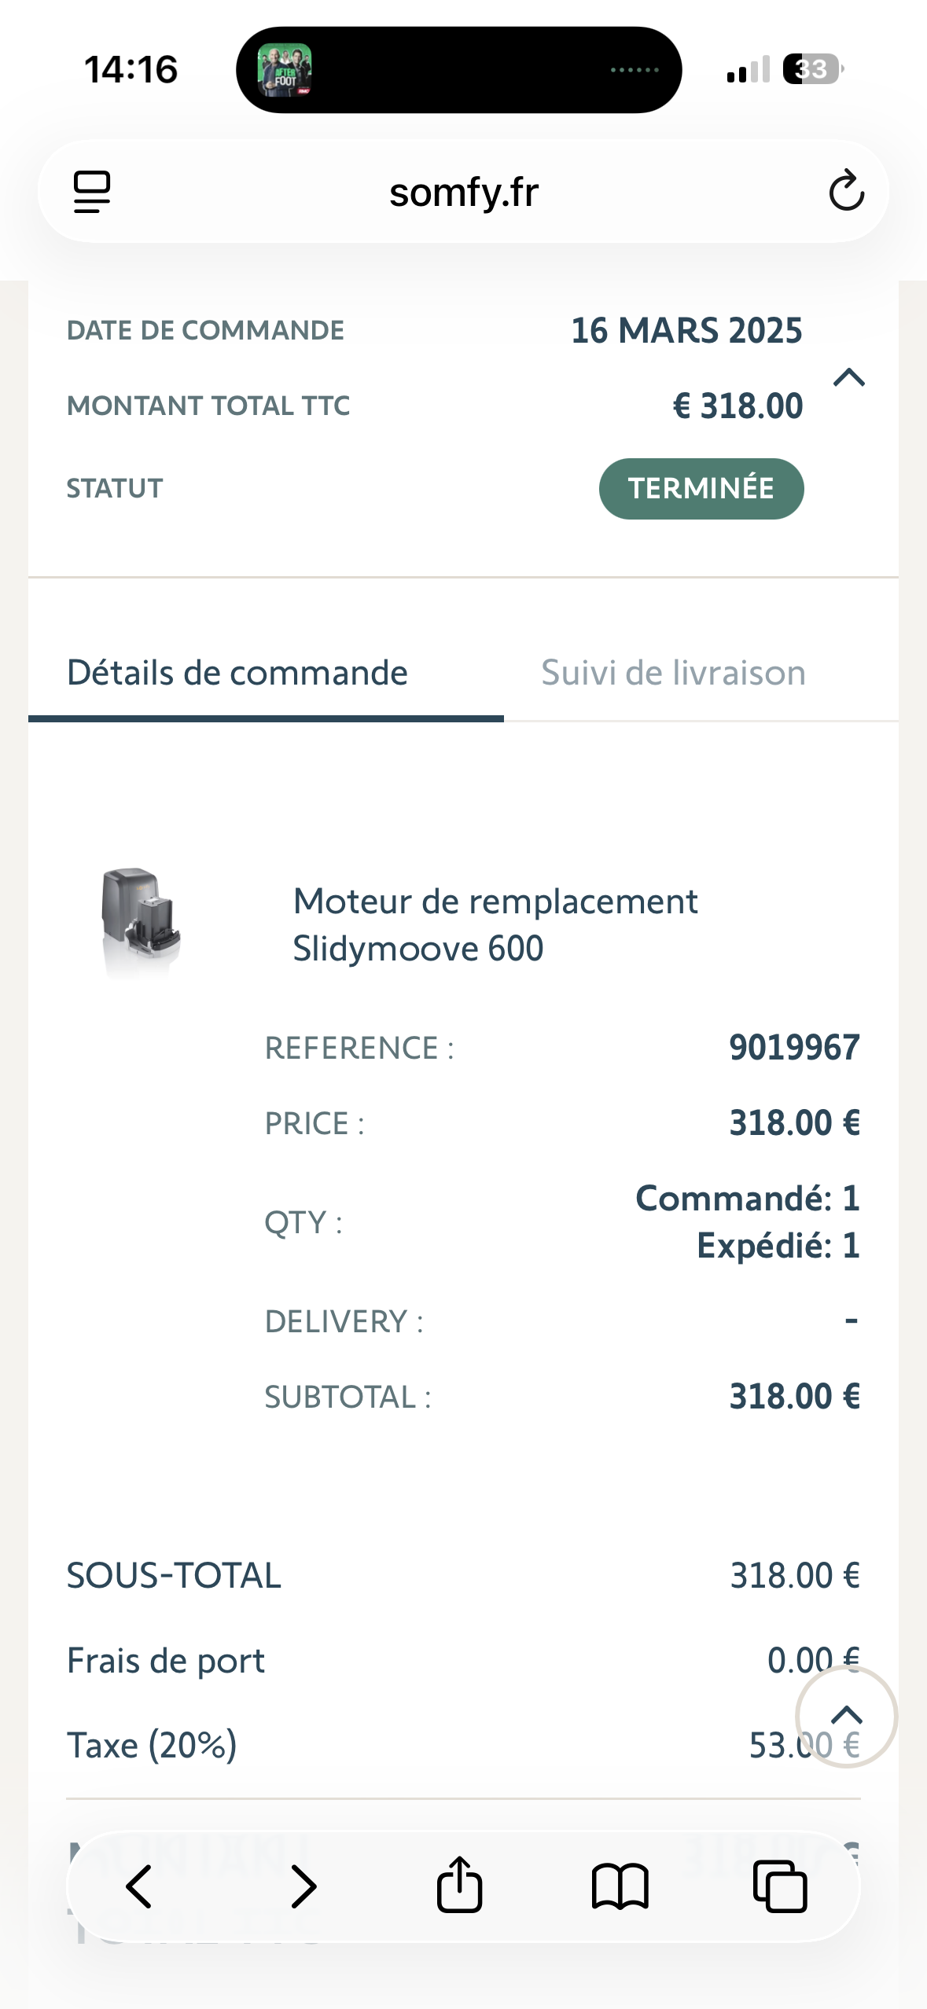Tap the TERMINÉE status badge

(x=701, y=488)
